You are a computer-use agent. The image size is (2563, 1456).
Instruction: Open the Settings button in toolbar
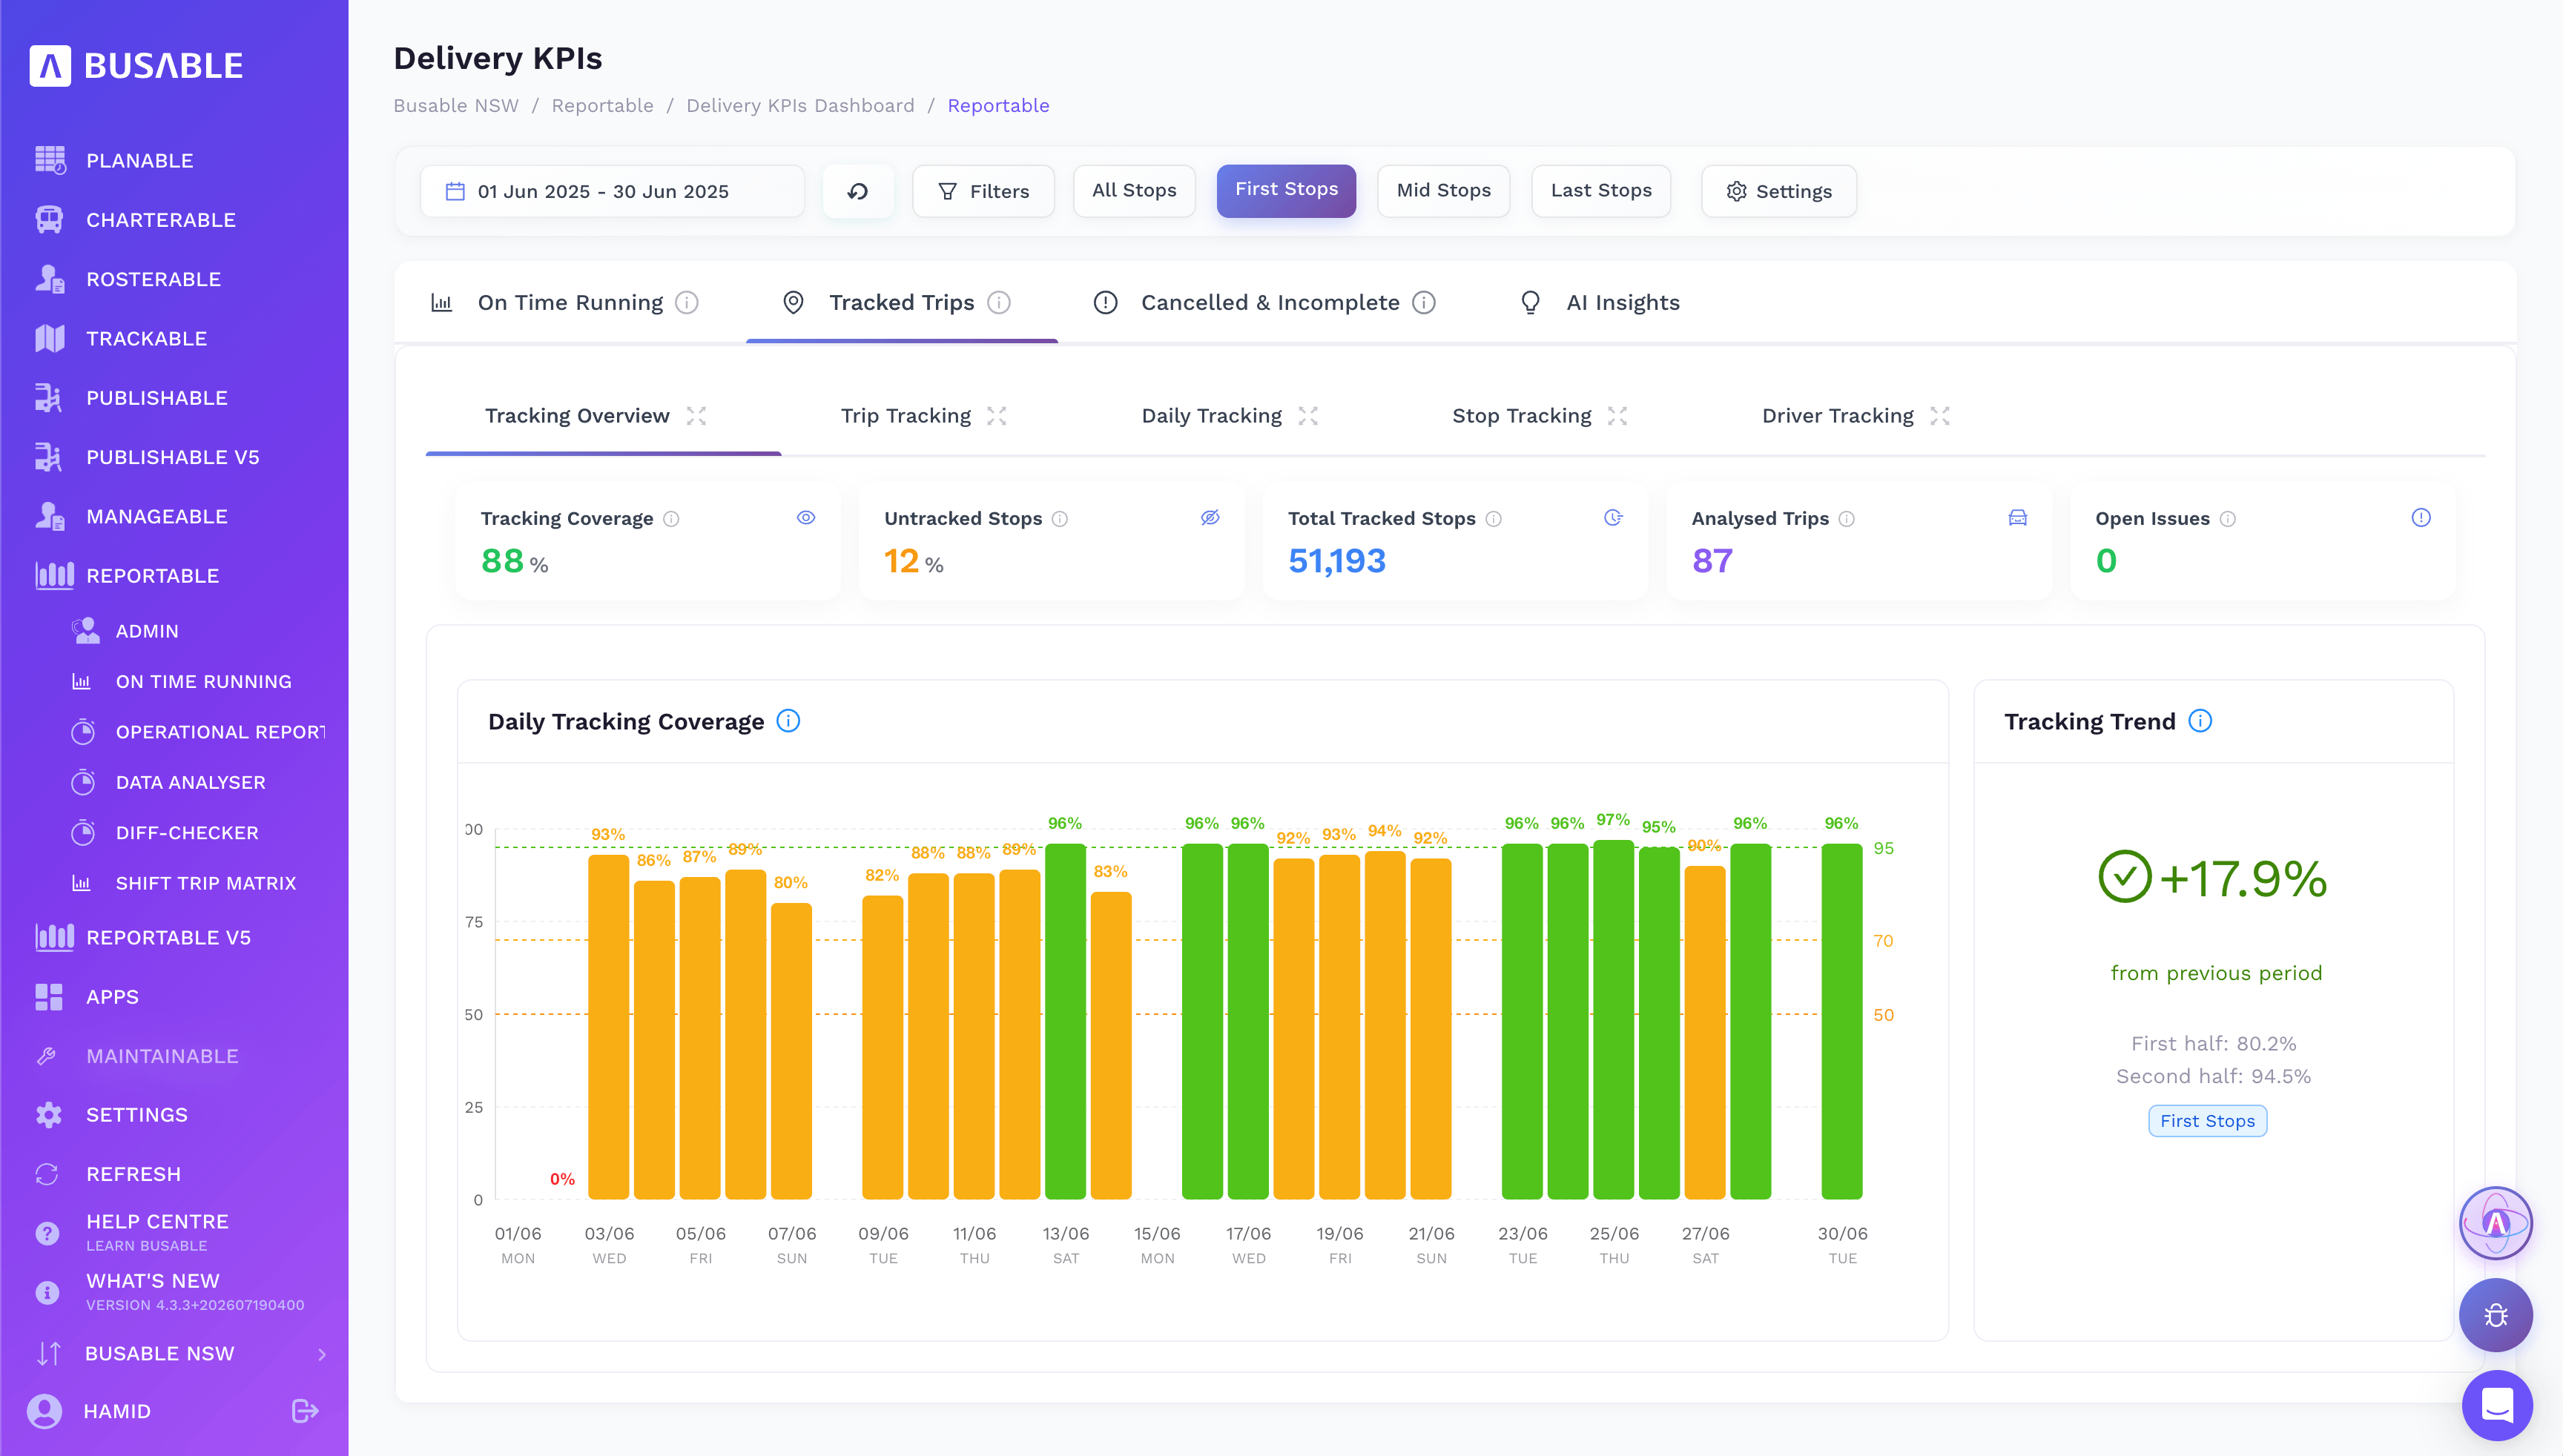(1778, 191)
